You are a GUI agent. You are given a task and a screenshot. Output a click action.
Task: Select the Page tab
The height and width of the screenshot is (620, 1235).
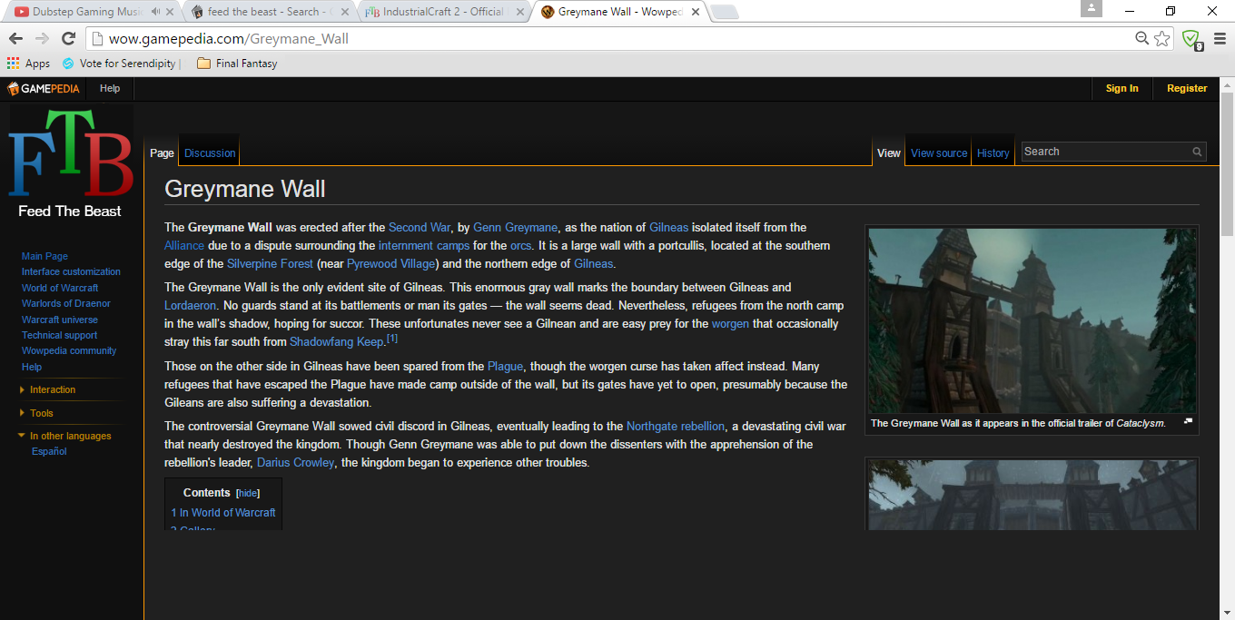pyautogui.click(x=162, y=153)
